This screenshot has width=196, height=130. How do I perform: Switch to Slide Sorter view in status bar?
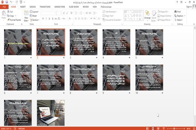point(153,128)
